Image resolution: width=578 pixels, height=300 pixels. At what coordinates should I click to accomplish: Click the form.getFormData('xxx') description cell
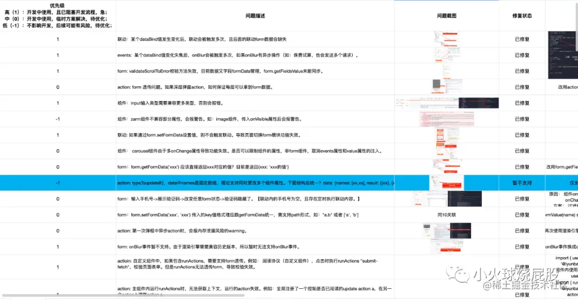[255, 167]
